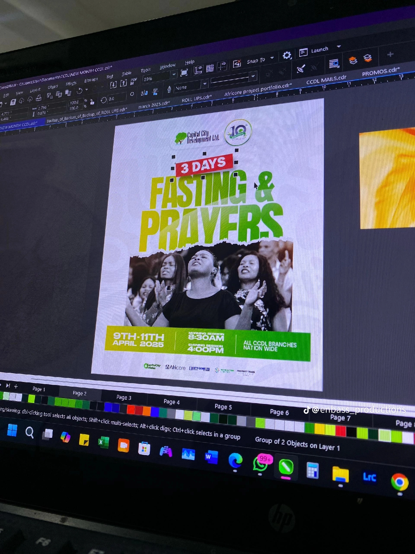Toggle the Lock ratio padlock icon
415x554 pixels.
(92, 102)
